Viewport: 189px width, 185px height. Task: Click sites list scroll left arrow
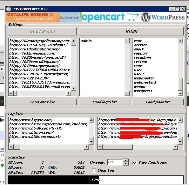coord(11,93)
